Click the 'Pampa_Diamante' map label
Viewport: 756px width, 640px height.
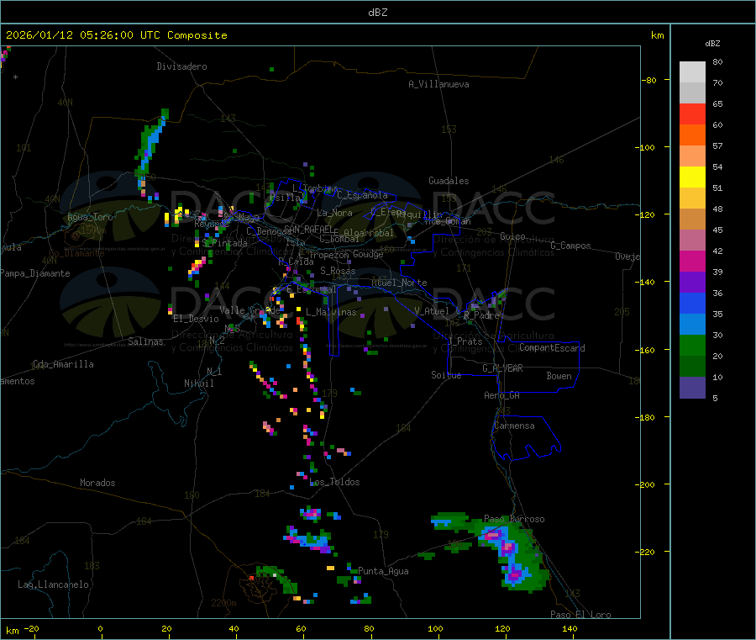tap(34, 273)
